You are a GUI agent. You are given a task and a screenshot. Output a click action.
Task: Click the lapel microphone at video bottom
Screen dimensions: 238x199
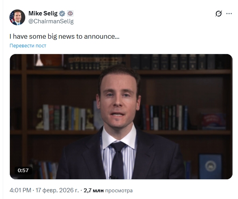point(112,177)
